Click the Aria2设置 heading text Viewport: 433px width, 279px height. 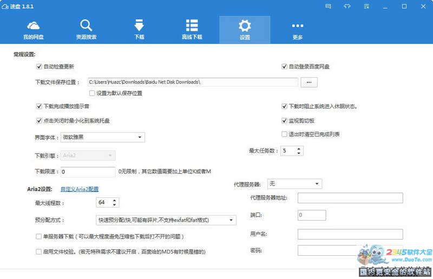(40, 189)
